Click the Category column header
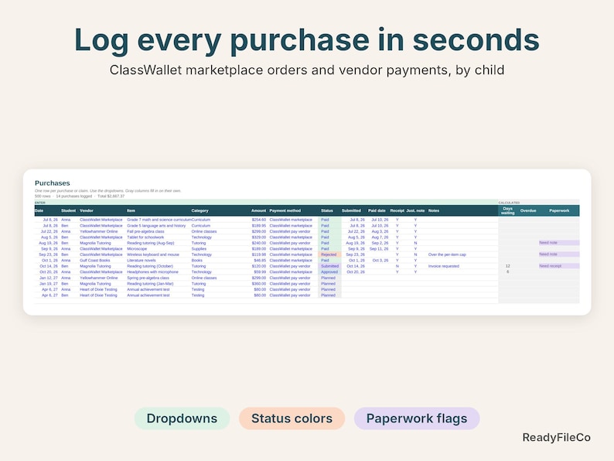614x461 pixels. 200,210
